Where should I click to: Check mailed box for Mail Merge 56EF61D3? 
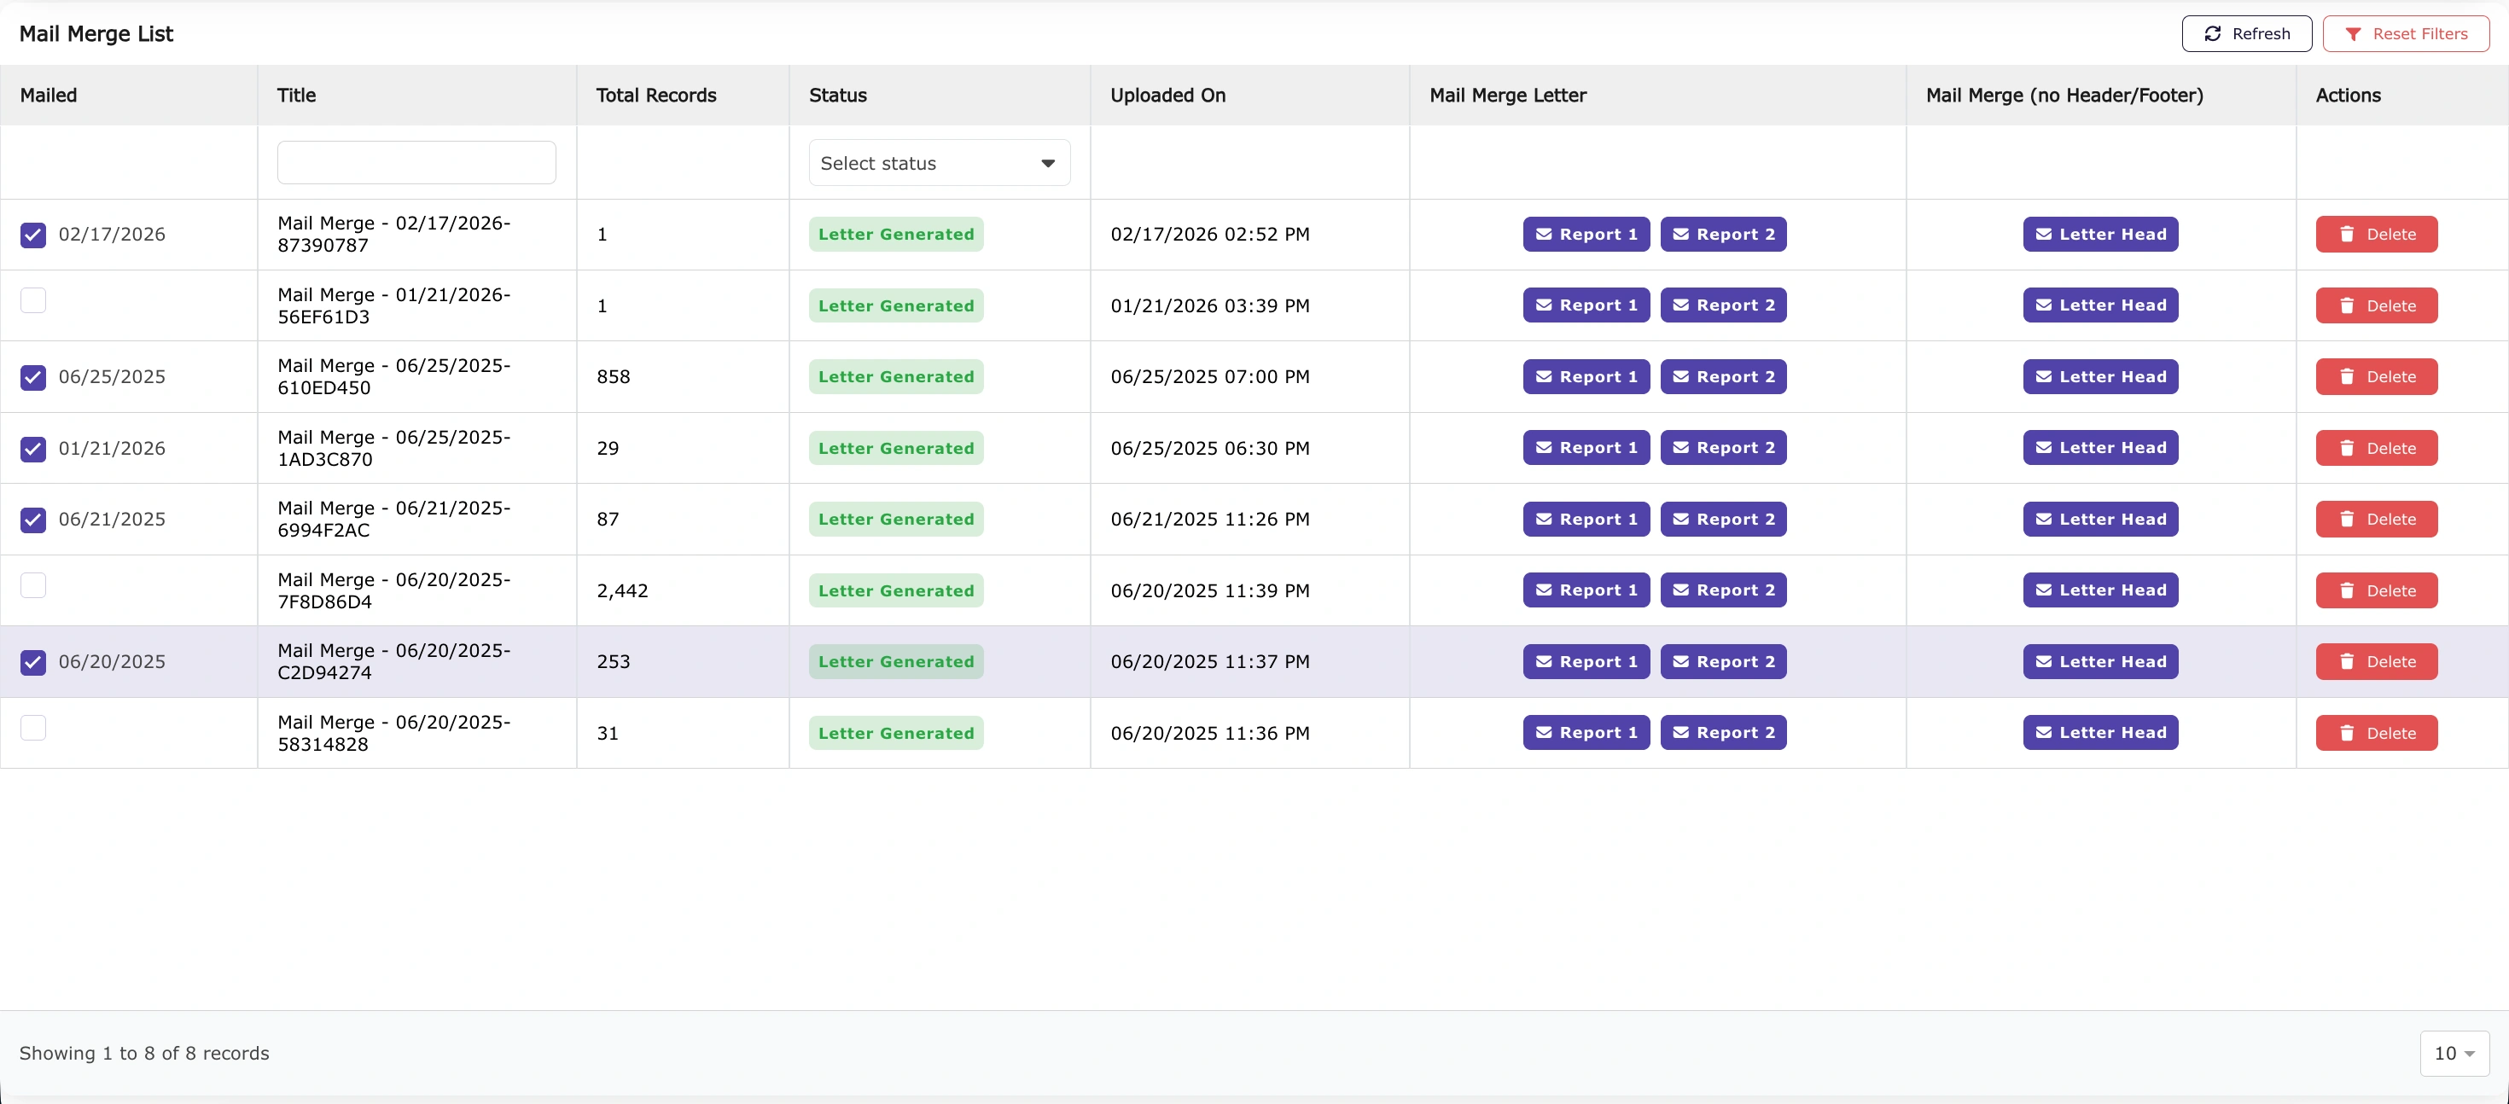pos(33,299)
